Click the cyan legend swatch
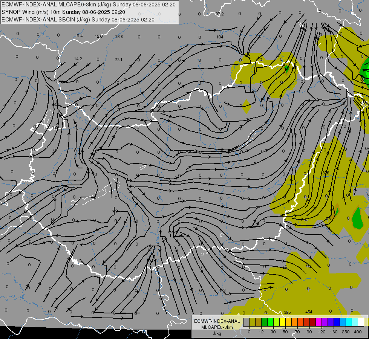Image resolution: width=369 pixels, height=339 pixels. 349,322
